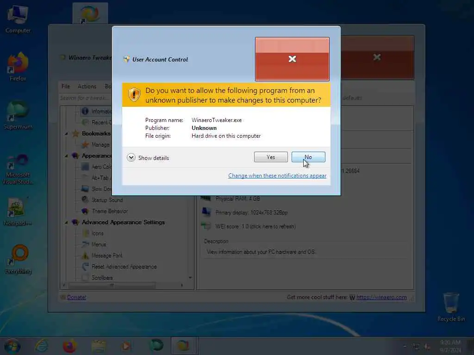Screen dimensions: 474x355
Task: Close the User Account Control dialog
Action: point(292,59)
